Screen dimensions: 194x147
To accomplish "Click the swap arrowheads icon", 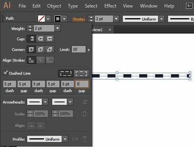I will point(85,102).
